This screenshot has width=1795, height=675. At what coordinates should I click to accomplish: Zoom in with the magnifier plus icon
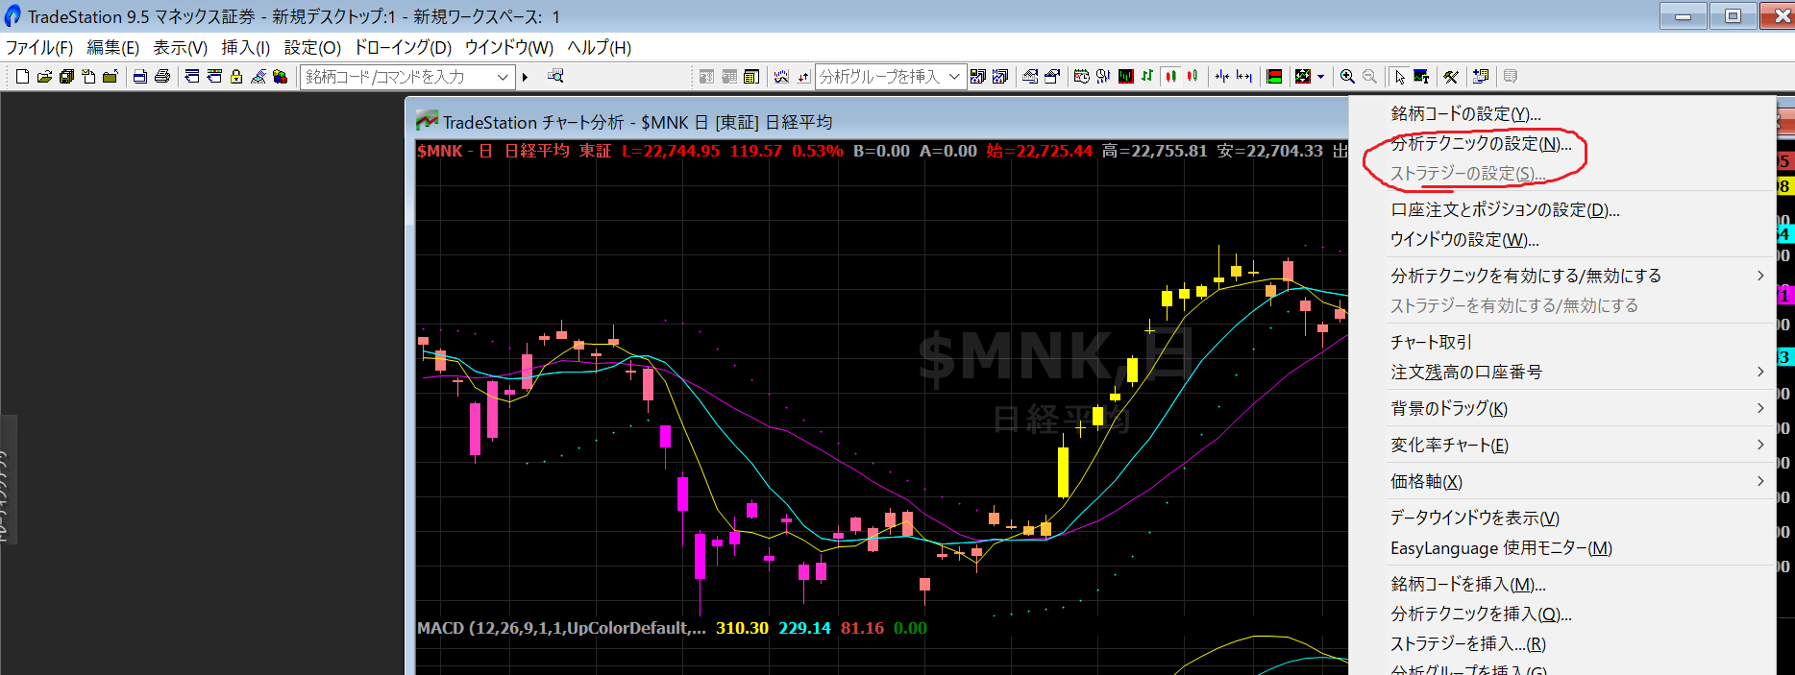click(1347, 77)
